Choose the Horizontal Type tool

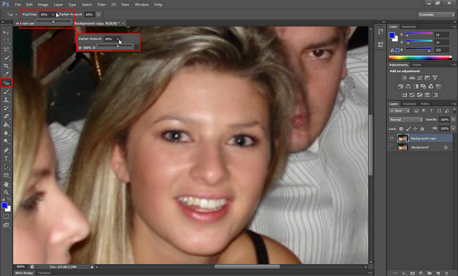[x=7, y=159]
